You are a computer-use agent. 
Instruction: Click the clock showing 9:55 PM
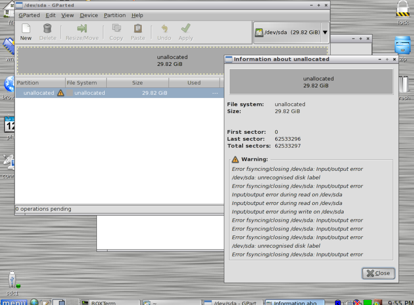(x=400, y=303)
